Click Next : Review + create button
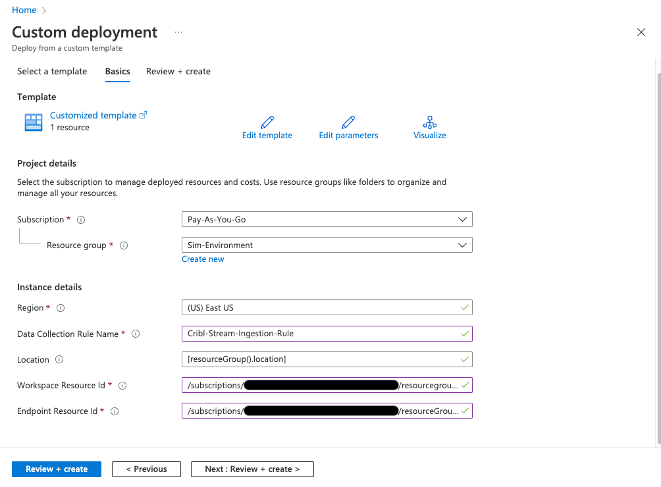 [x=252, y=469]
